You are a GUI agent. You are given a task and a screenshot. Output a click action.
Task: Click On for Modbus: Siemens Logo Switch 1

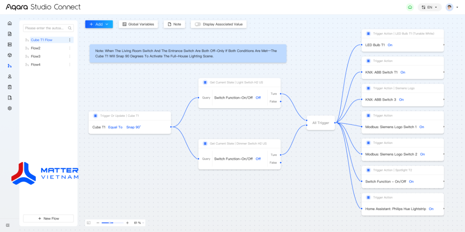(422, 127)
